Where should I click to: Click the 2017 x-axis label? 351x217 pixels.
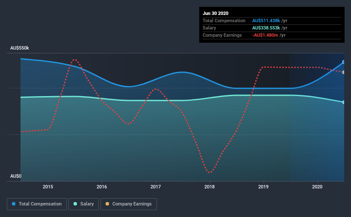click(x=156, y=187)
